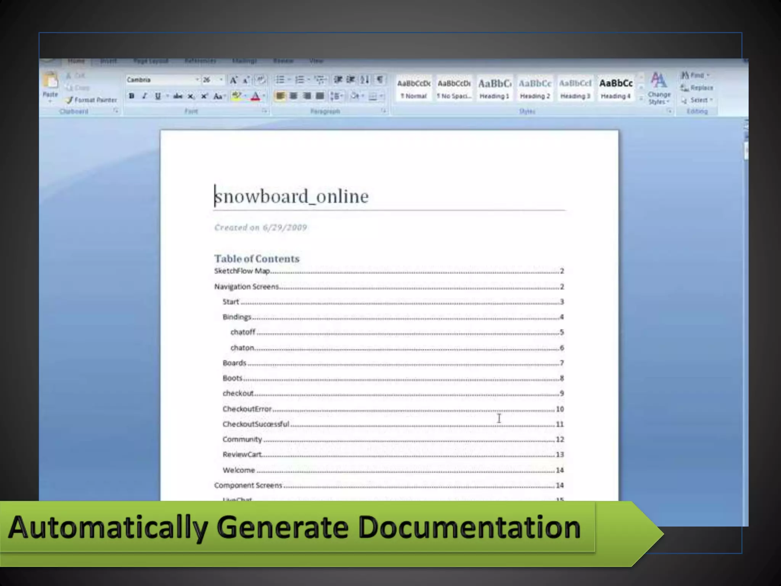Toggle show paragraph marks
This screenshot has height=586, width=781.
(379, 80)
